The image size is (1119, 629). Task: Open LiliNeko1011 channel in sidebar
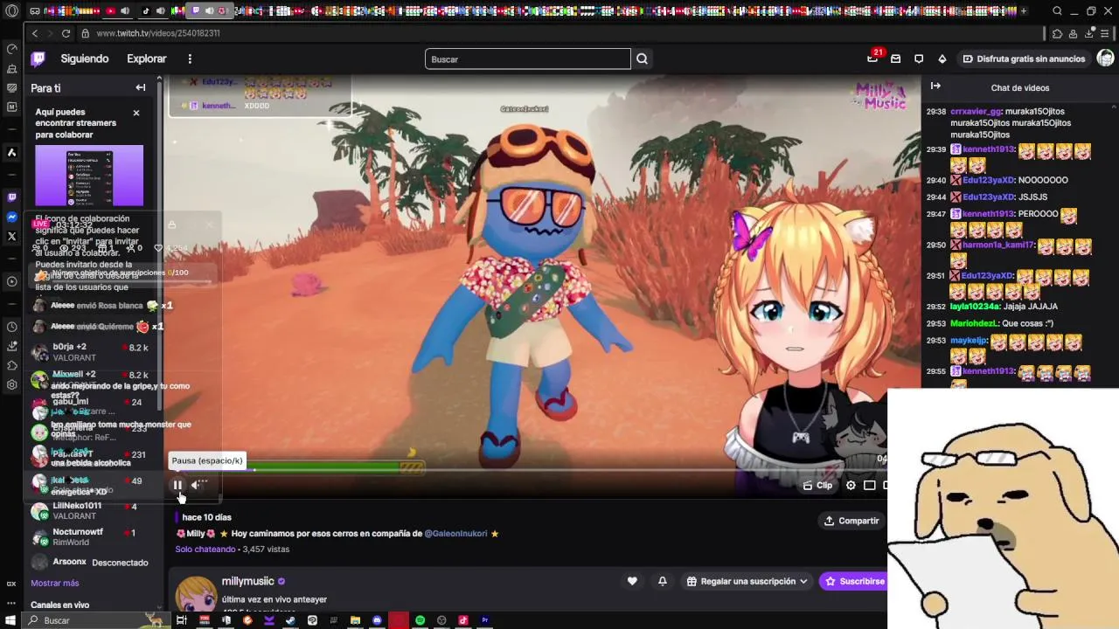tap(92, 511)
